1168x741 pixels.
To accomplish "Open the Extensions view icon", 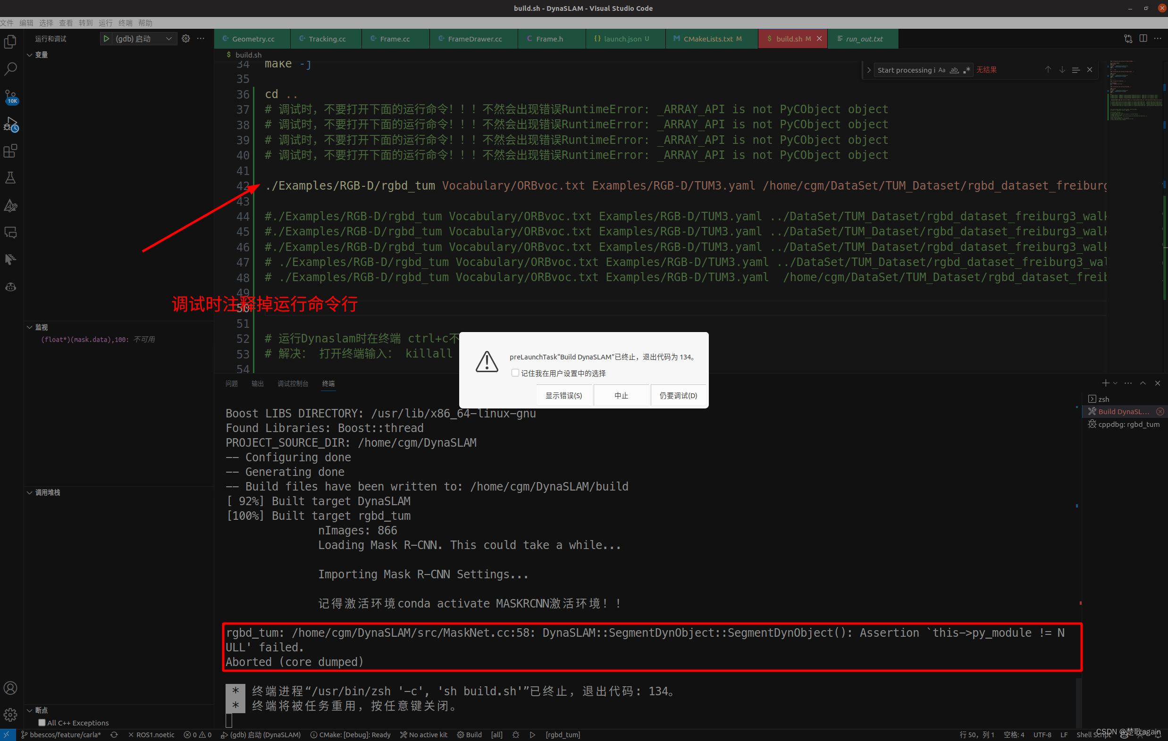I will tap(11, 151).
